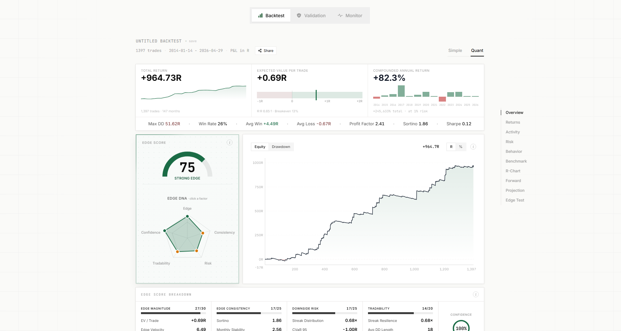Image resolution: width=621 pixels, height=331 pixels.
Task: Open Edge Score info icon
Action: coord(230,142)
